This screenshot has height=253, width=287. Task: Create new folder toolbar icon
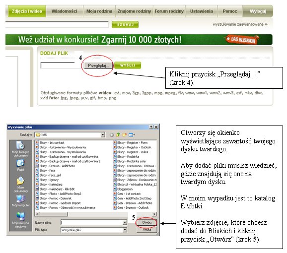pos(125,135)
